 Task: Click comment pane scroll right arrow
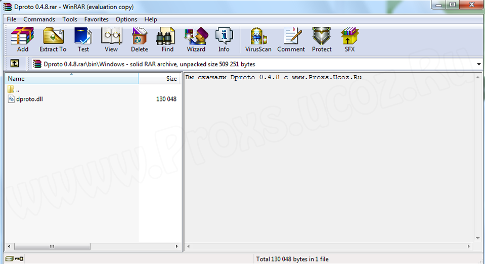pyautogui.click(x=469, y=246)
